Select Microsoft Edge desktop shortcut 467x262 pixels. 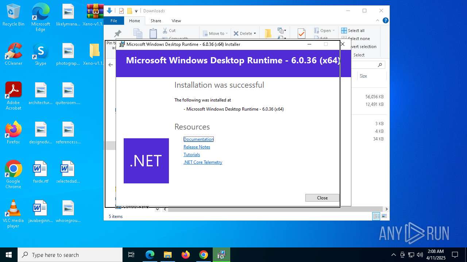tap(40, 17)
